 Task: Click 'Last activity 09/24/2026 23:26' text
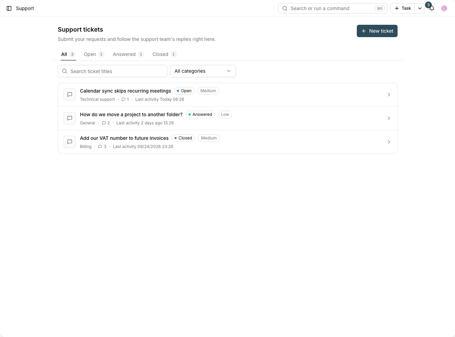(x=143, y=147)
